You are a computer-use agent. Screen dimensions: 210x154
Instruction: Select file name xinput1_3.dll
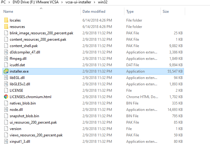tap(20, 142)
